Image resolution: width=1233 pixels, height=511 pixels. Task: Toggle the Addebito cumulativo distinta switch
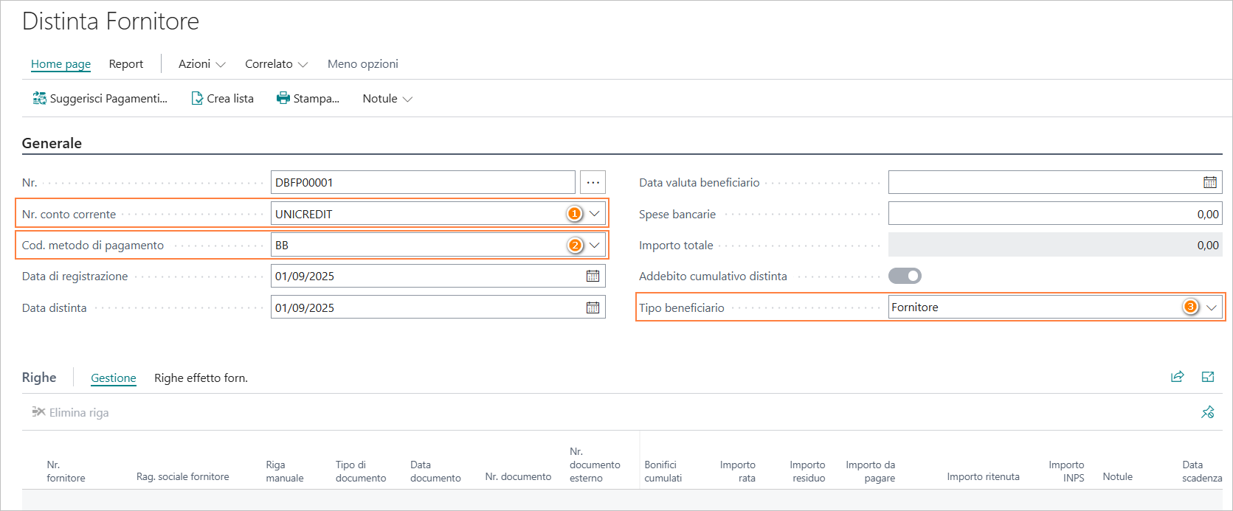coord(905,276)
